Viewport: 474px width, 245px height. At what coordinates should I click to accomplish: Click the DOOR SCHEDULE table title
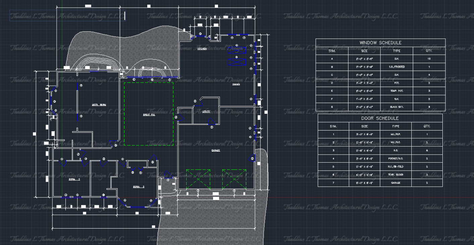pyautogui.click(x=380, y=118)
